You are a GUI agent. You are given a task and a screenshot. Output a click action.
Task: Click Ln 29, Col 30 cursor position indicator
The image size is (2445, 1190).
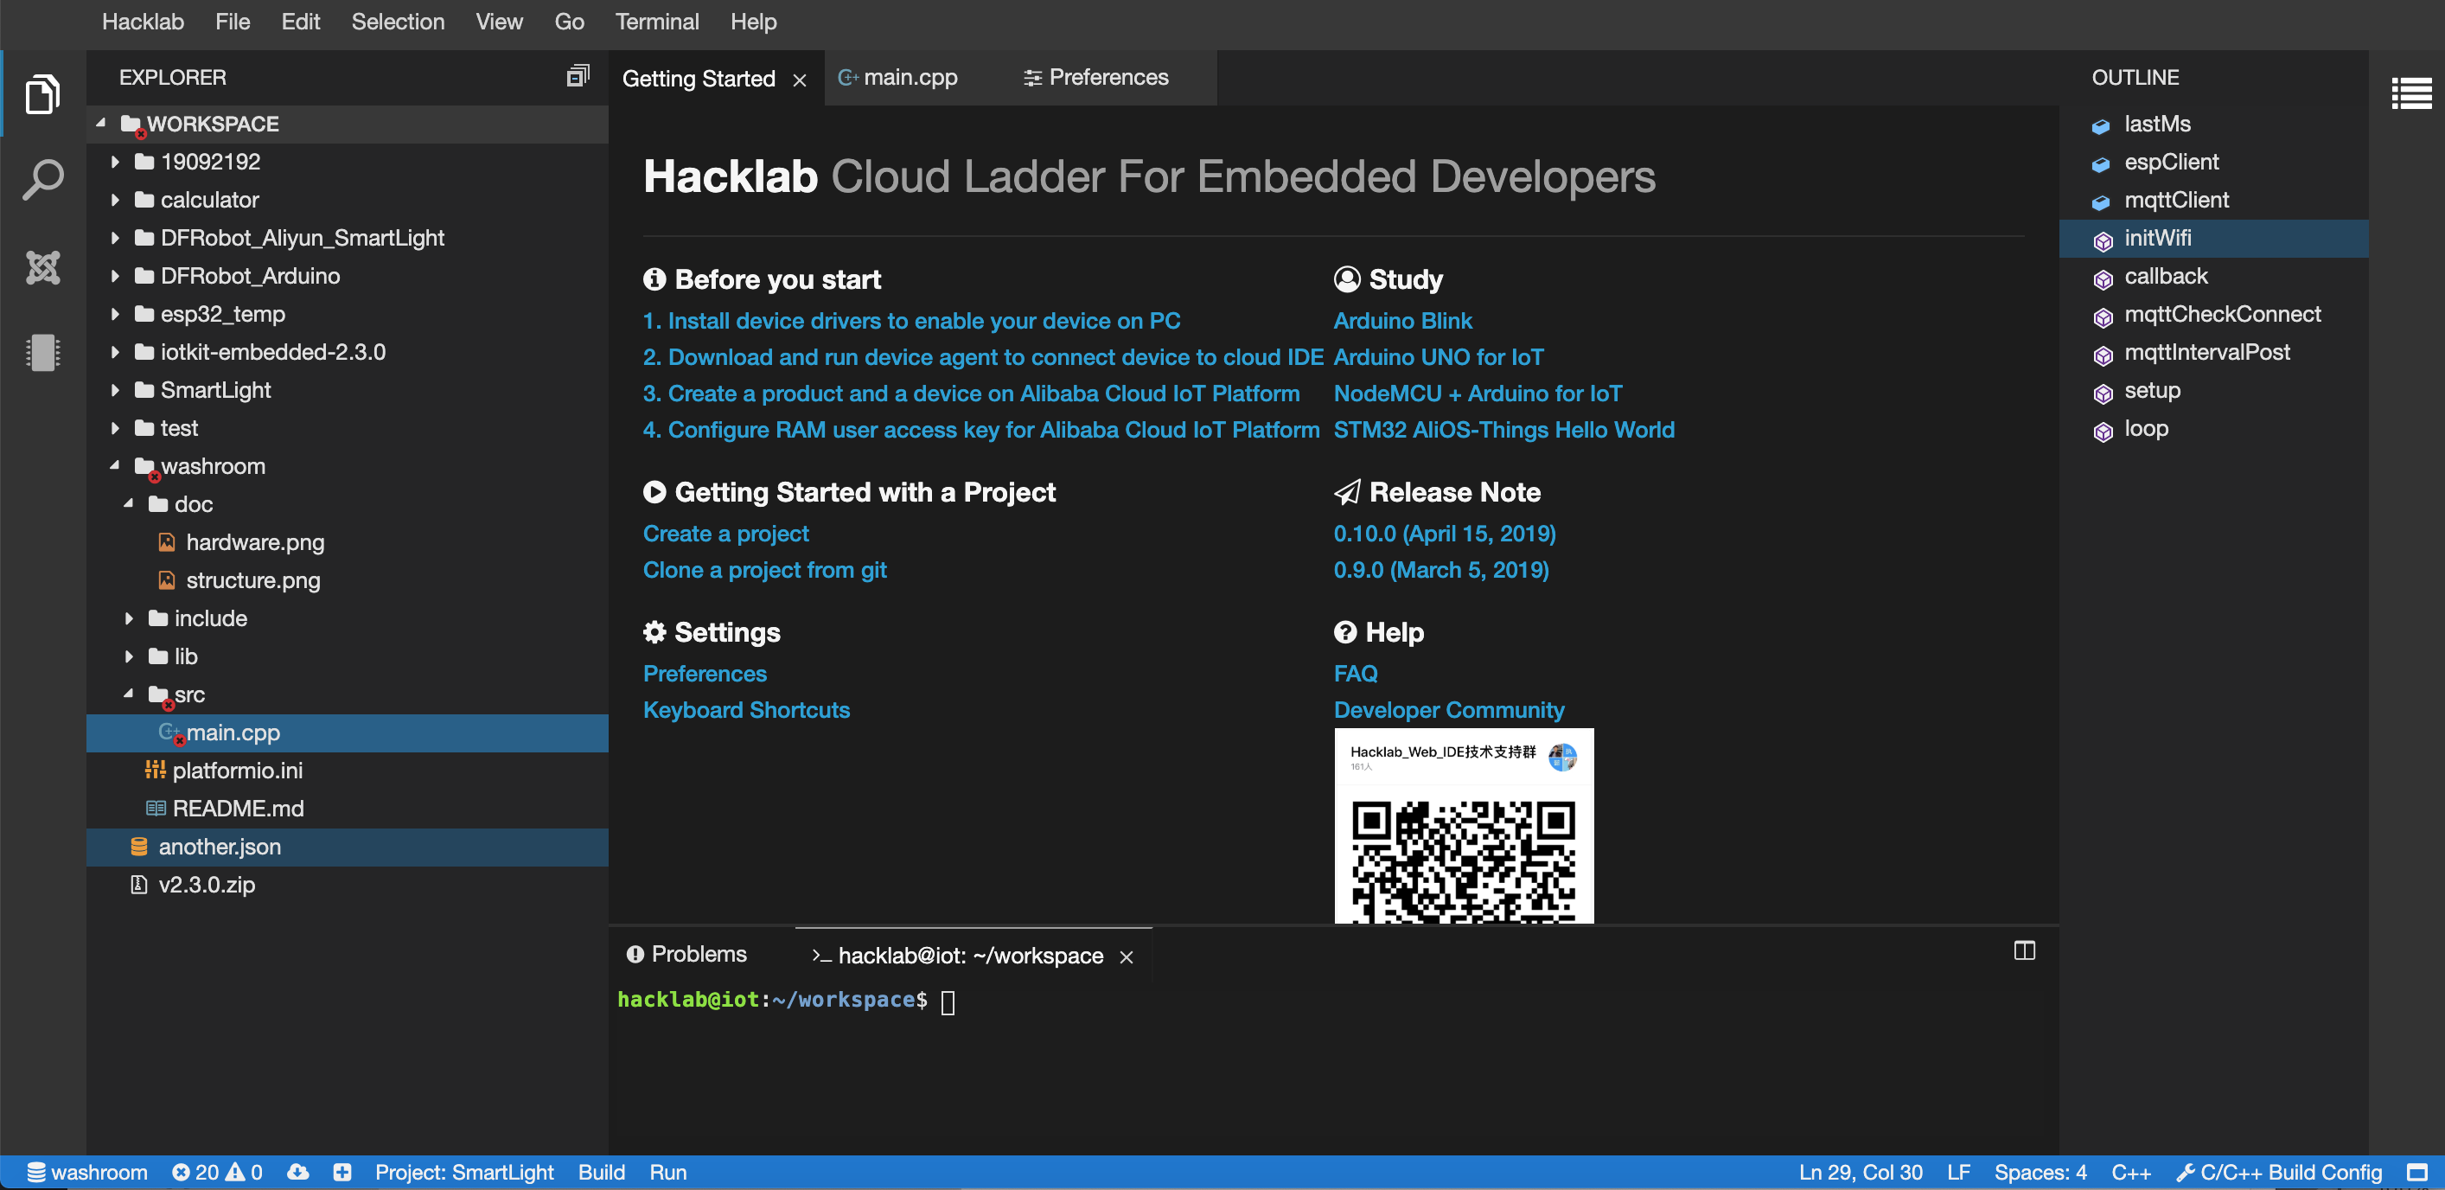click(x=1861, y=1172)
